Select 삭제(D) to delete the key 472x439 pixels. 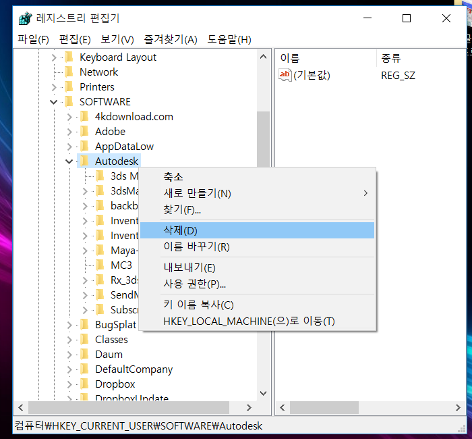[258, 230]
